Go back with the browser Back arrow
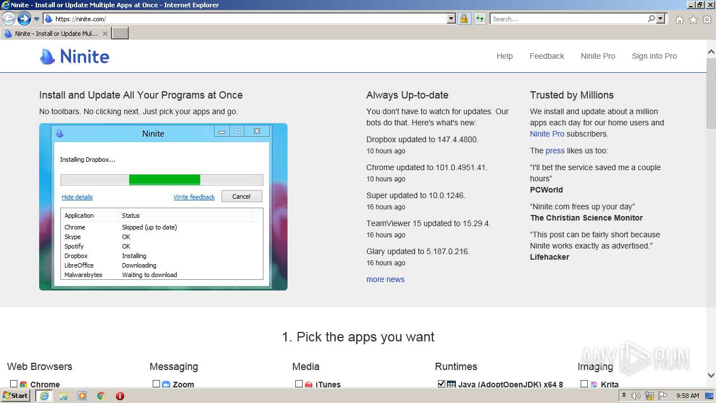Viewport: 716px width, 403px height. (x=9, y=19)
